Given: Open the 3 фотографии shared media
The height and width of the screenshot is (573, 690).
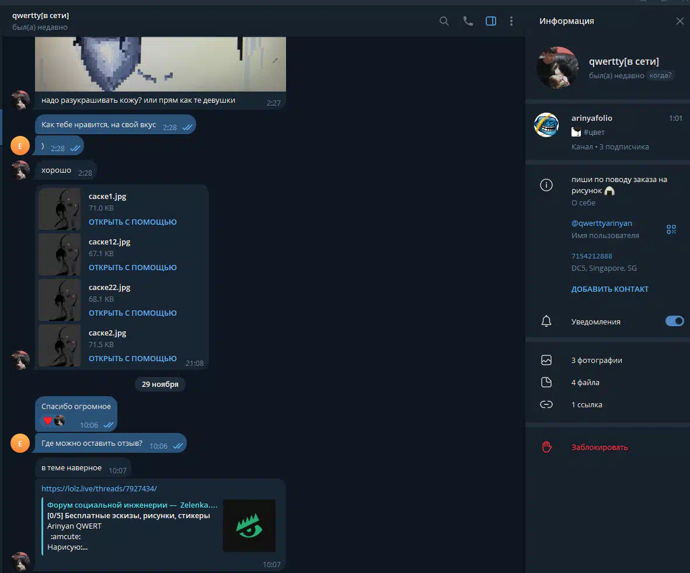Looking at the screenshot, I should [x=596, y=361].
